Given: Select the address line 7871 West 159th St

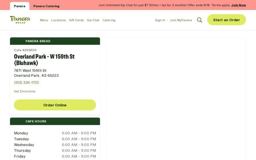Looking at the screenshot, I should pyautogui.click(x=30, y=70).
